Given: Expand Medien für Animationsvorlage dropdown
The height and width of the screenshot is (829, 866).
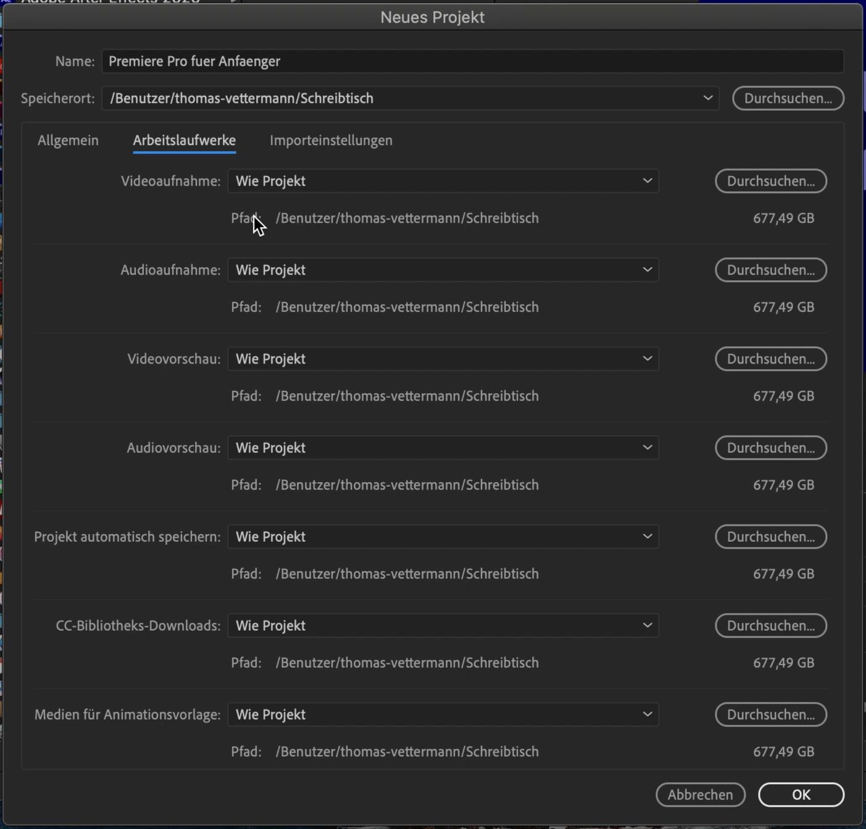Looking at the screenshot, I should point(443,714).
